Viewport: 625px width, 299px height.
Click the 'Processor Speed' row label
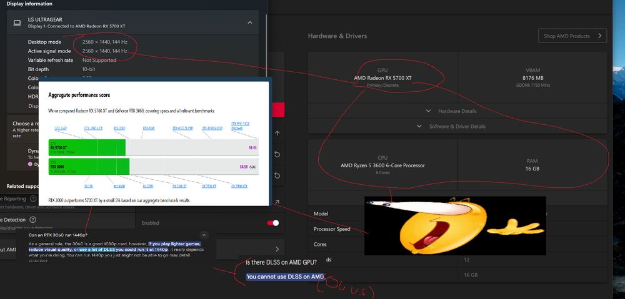coord(332,229)
